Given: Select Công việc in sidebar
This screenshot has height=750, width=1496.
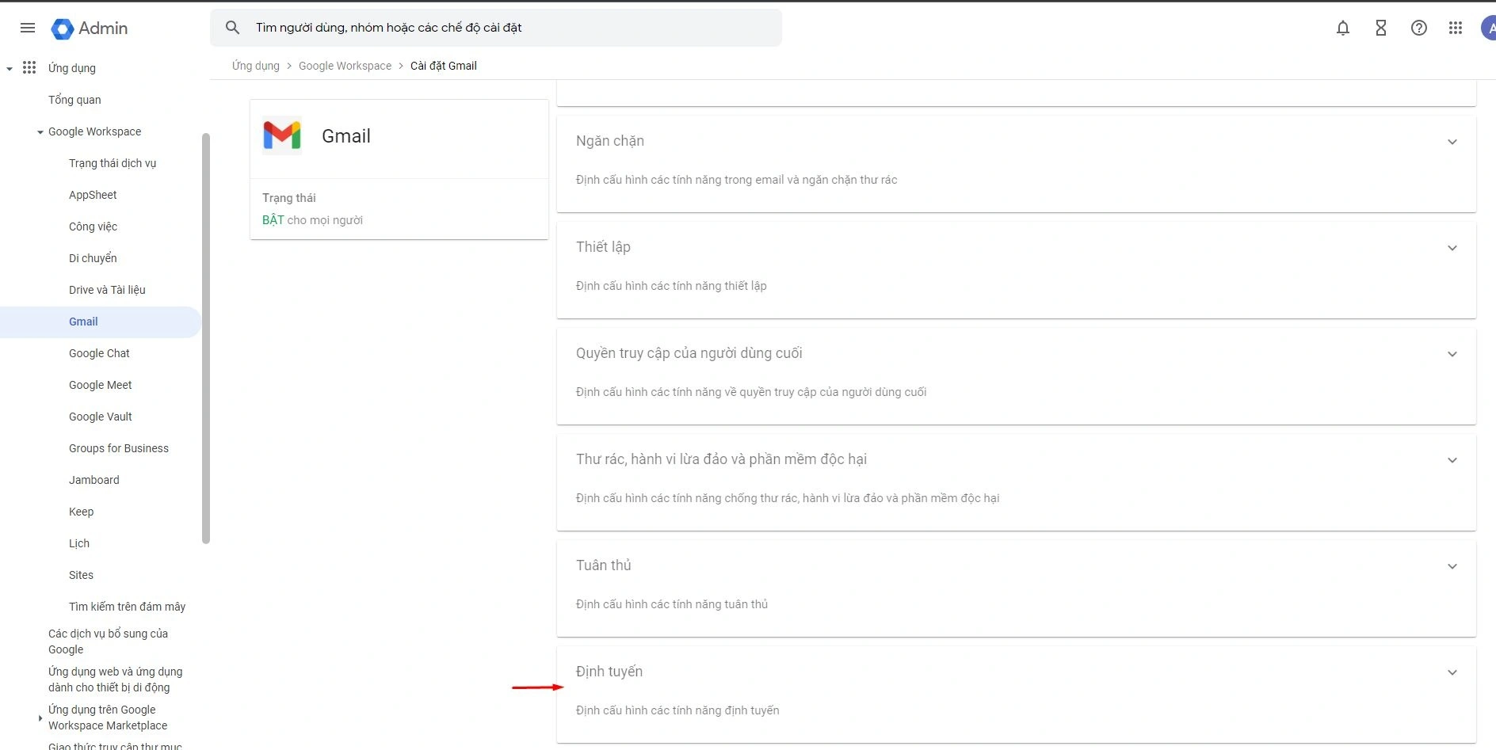Looking at the screenshot, I should 93,227.
